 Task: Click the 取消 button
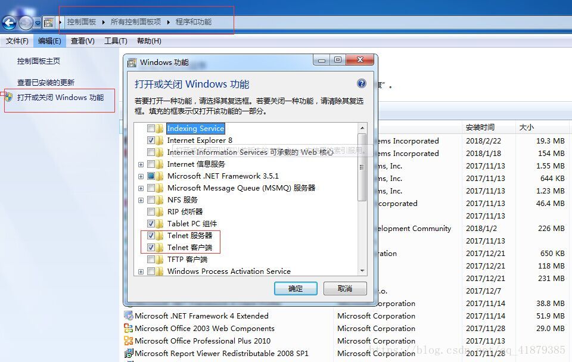click(x=345, y=289)
